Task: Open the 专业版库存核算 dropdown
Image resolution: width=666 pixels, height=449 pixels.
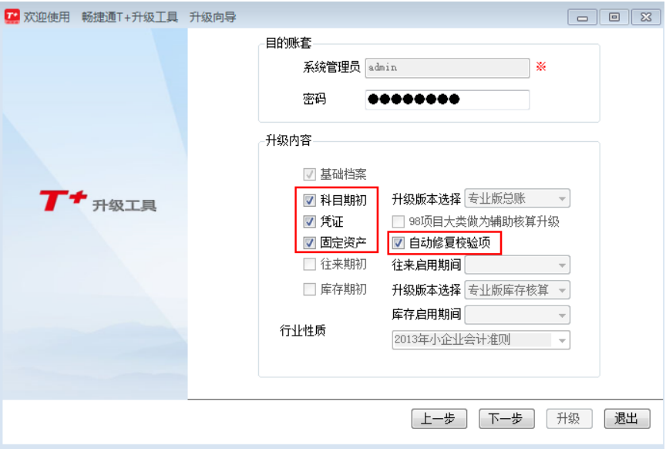Action: [517, 290]
